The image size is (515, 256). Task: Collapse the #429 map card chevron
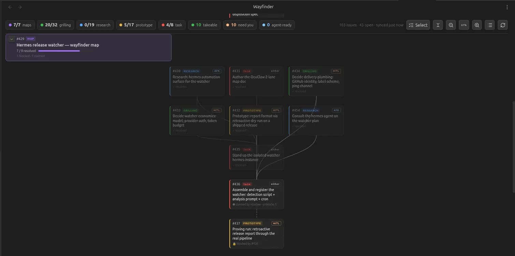click(12, 39)
